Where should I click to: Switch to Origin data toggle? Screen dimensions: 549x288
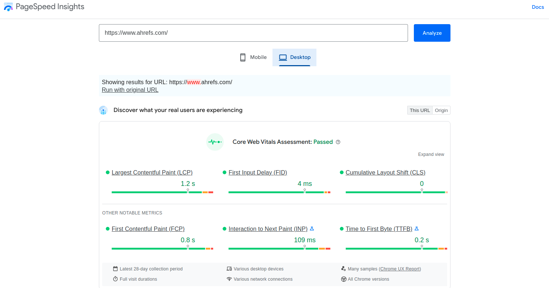point(441,111)
